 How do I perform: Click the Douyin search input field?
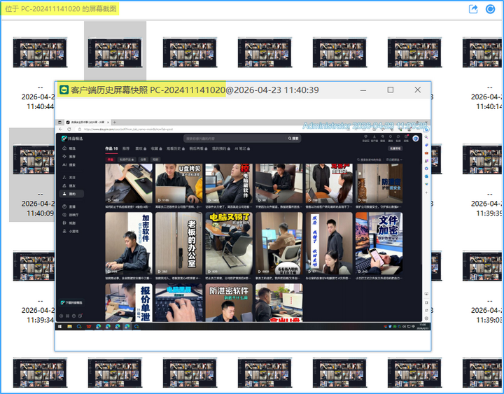coord(235,139)
